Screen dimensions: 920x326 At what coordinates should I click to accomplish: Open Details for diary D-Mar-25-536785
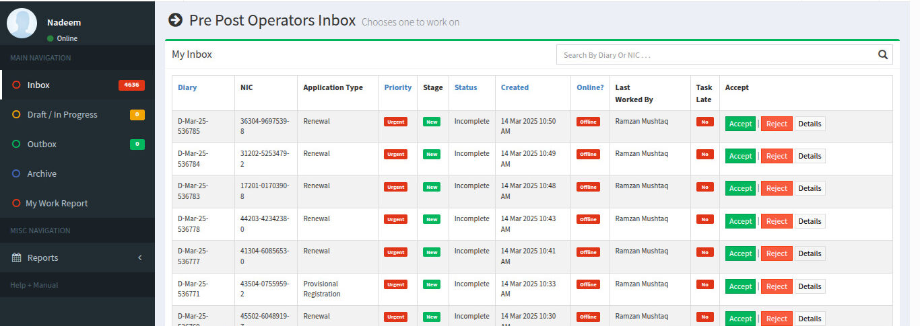(x=810, y=124)
